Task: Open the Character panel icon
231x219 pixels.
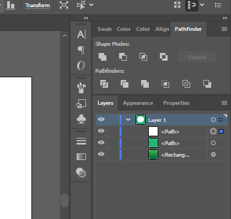Action: tap(81, 34)
